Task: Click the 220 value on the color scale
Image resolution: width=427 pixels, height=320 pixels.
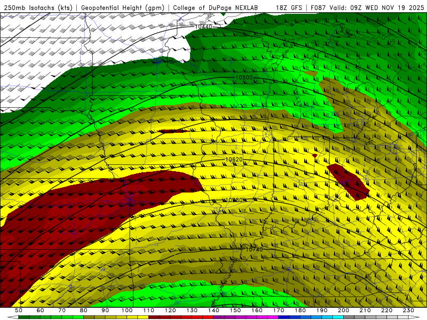Action: tap(387, 310)
